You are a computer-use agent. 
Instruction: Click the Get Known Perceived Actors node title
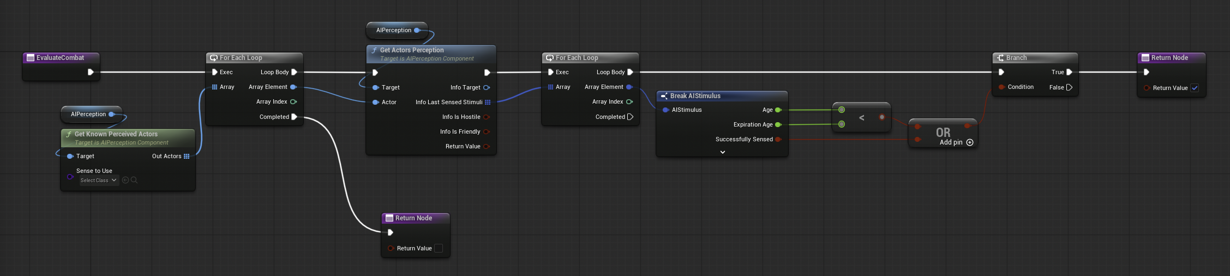tap(116, 134)
